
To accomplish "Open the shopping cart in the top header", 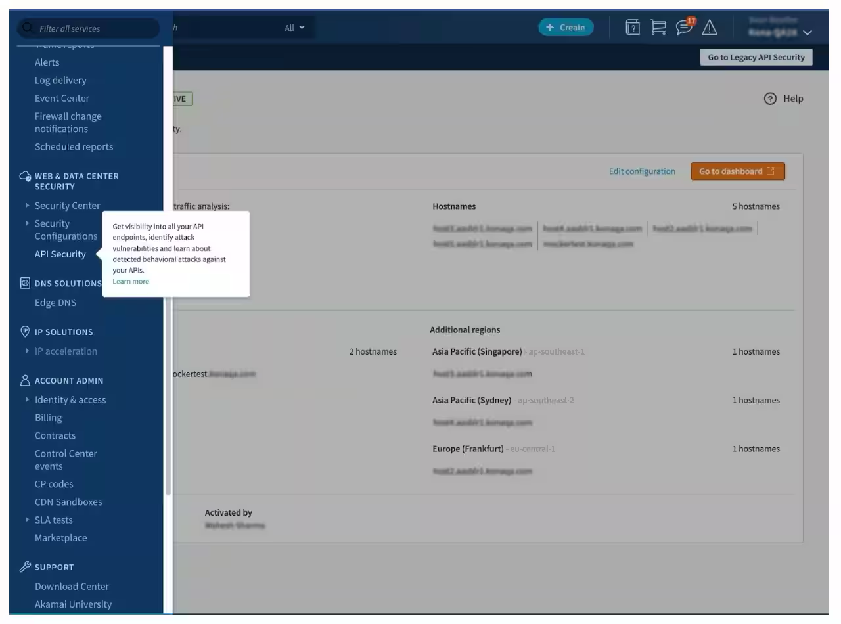I will 658,27.
